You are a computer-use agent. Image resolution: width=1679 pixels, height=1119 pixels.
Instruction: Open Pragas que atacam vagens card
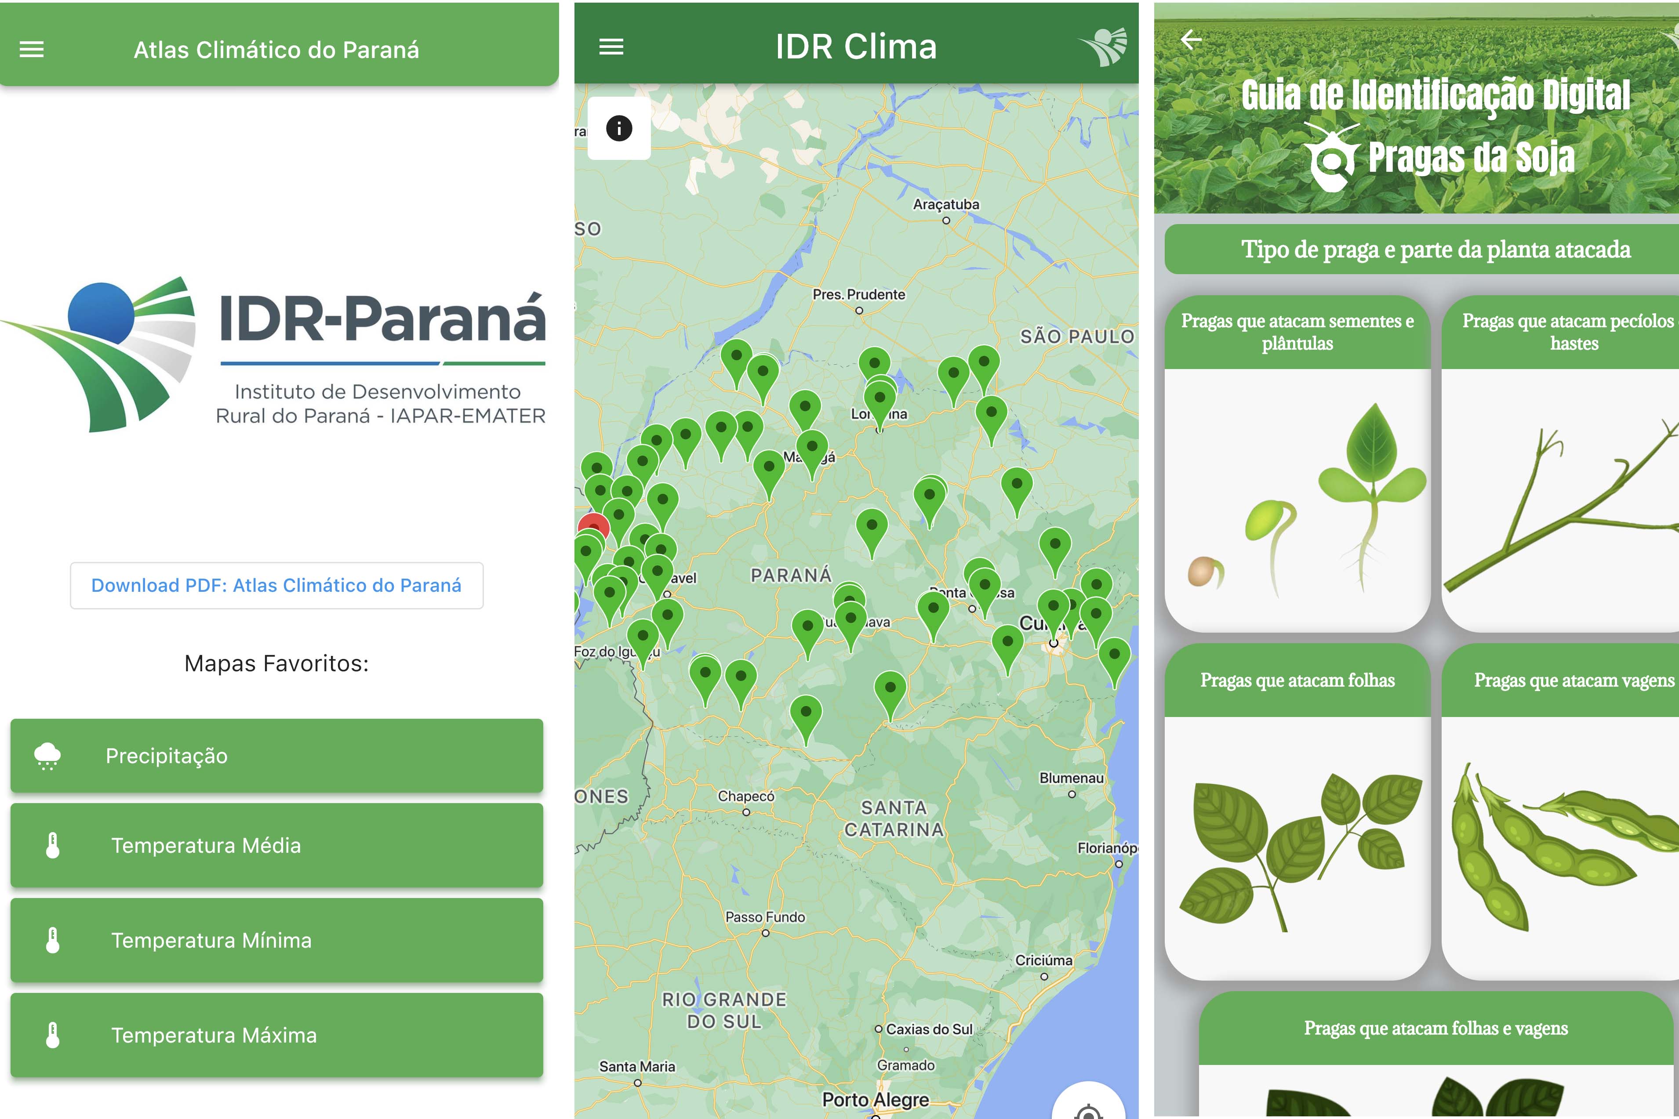pyautogui.click(x=1560, y=812)
